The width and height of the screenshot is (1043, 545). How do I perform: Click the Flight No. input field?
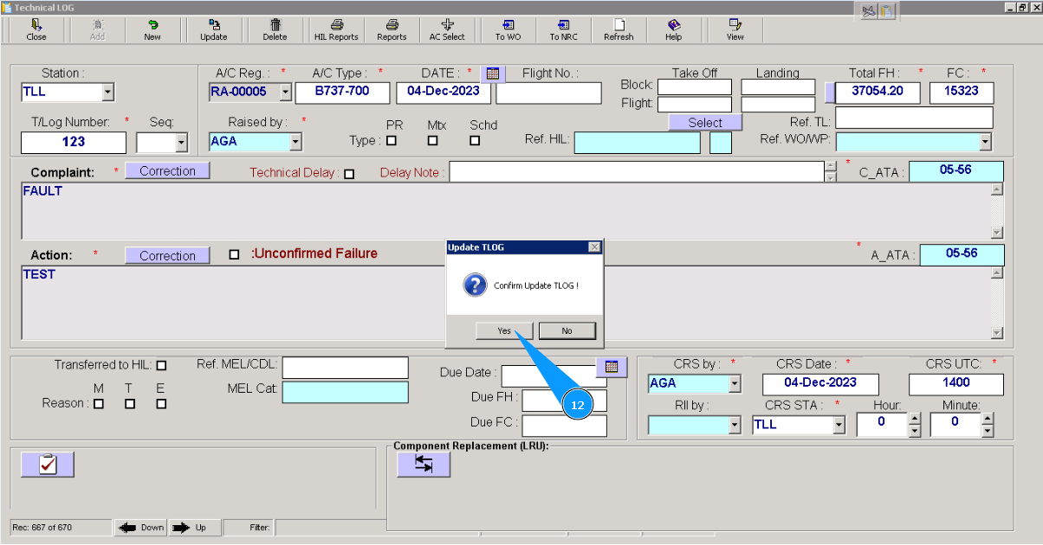pos(549,93)
